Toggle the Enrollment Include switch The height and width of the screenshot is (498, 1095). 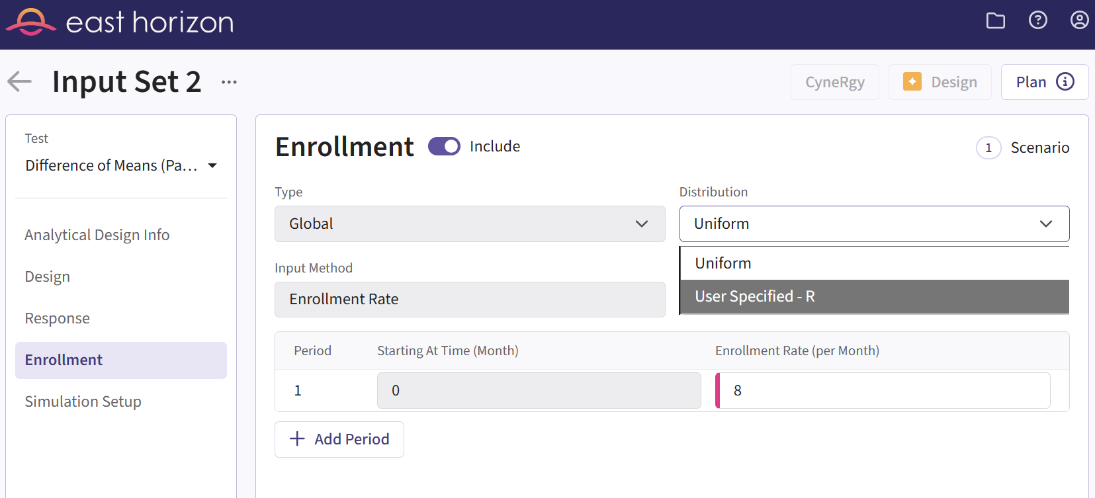[444, 146]
